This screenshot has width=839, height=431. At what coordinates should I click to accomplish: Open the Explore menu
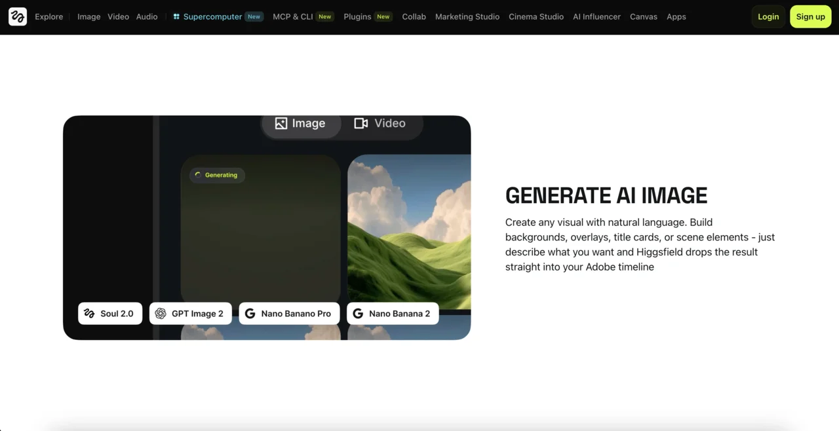49,17
